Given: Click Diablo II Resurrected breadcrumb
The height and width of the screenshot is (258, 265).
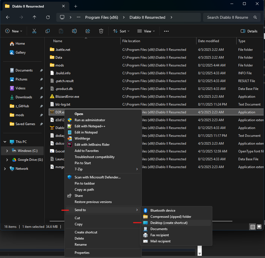Looking at the screenshot, I should click(x=147, y=17).
